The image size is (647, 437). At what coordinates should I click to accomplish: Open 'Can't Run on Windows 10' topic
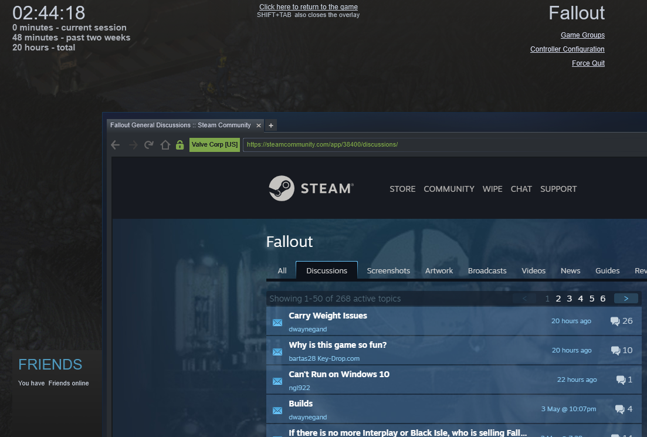[x=339, y=374]
